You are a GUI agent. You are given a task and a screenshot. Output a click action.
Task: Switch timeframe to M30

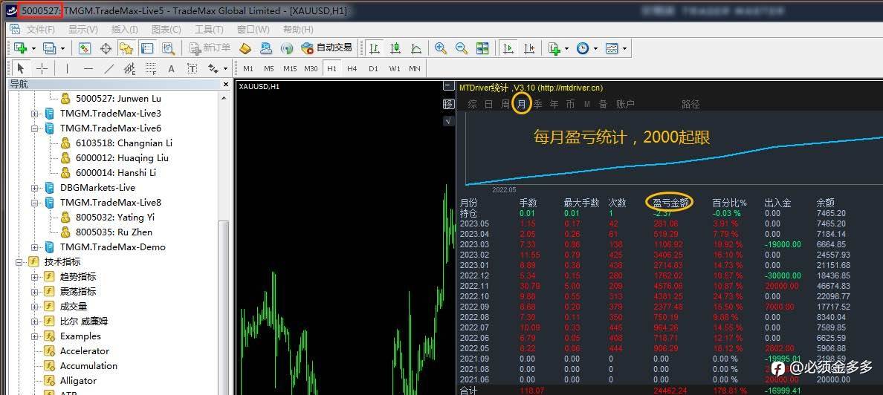[x=311, y=68]
